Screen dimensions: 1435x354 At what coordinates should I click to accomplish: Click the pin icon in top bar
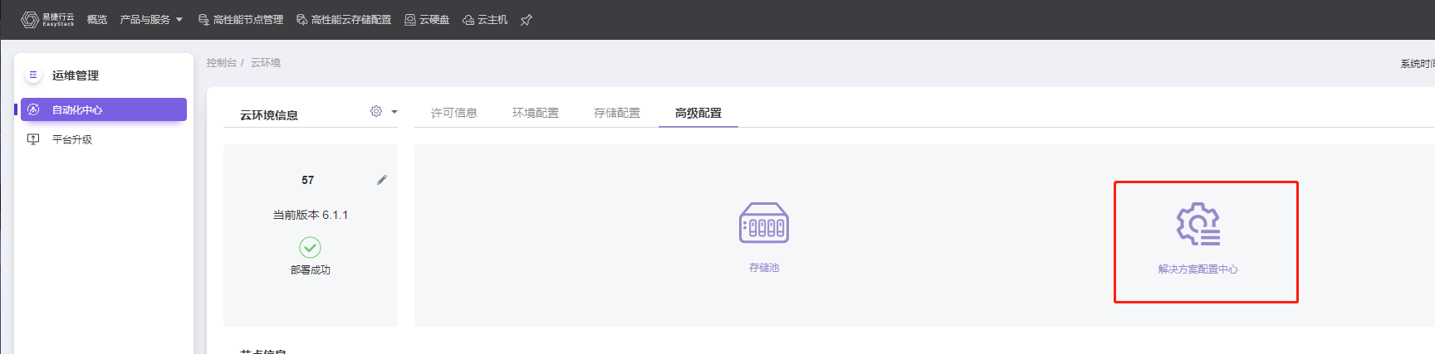point(526,20)
